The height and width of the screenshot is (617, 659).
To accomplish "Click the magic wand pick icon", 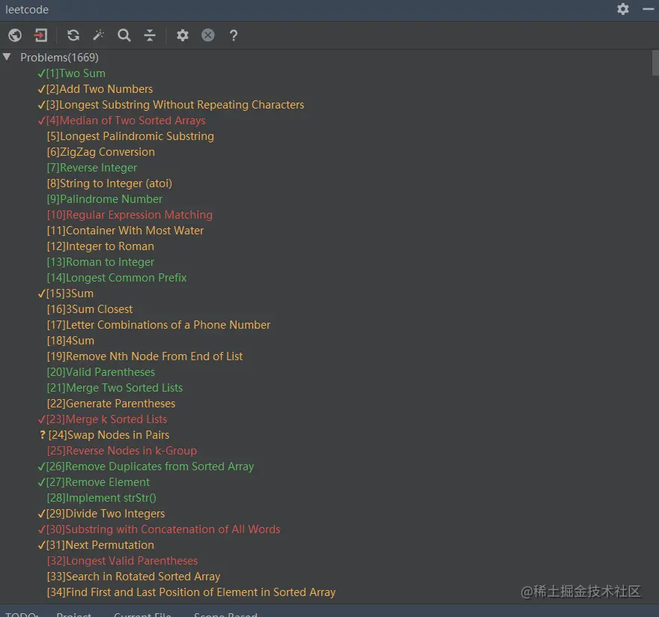I will (99, 35).
